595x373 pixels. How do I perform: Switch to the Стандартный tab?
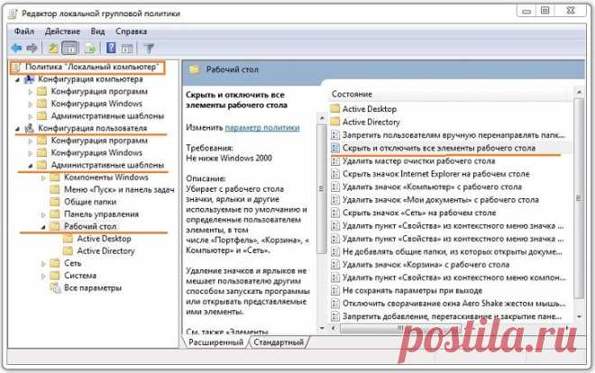click(x=279, y=342)
